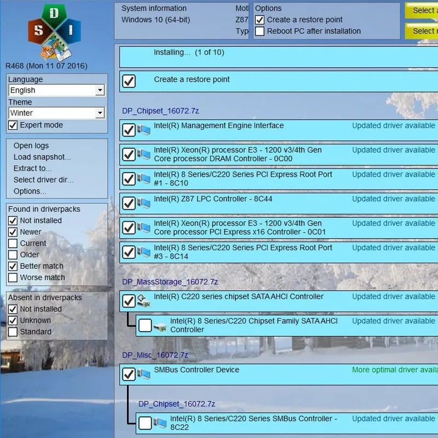Toggle the Better match checkbox

pyautogui.click(x=13, y=266)
